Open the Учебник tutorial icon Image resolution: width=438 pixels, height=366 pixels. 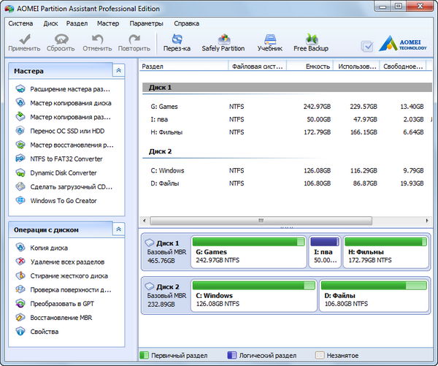(269, 42)
